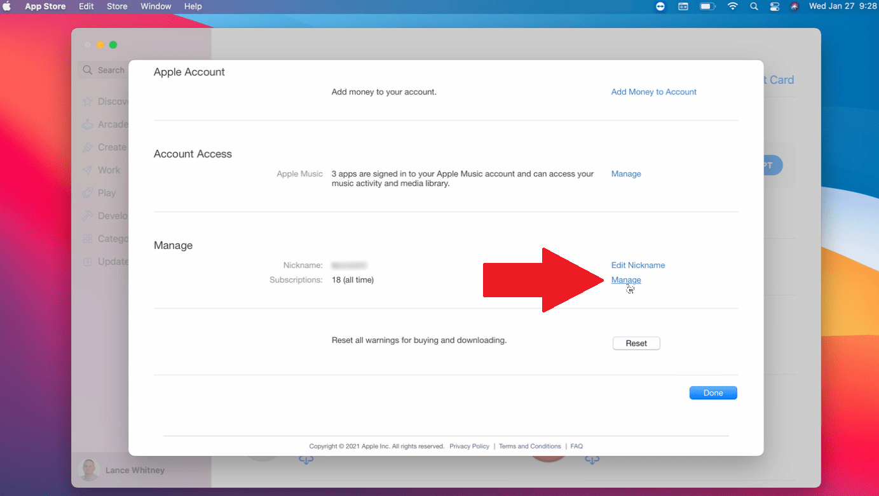Screen dimensions: 879x496
Task: Click the '18 (all time)' subscriptions value
Action: 353,280
